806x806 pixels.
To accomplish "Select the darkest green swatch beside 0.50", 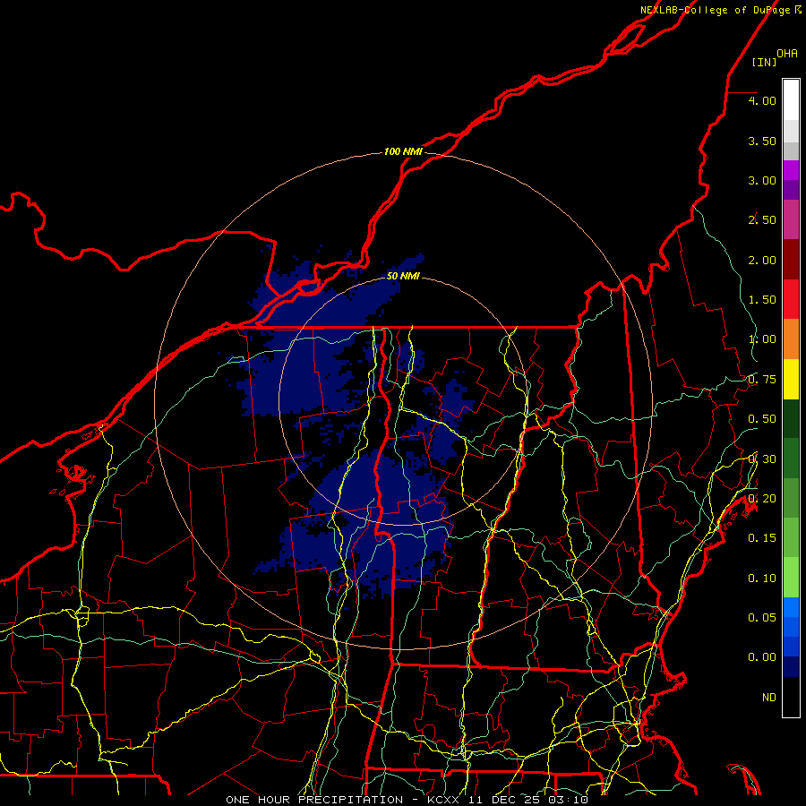I will [x=791, y=418].
